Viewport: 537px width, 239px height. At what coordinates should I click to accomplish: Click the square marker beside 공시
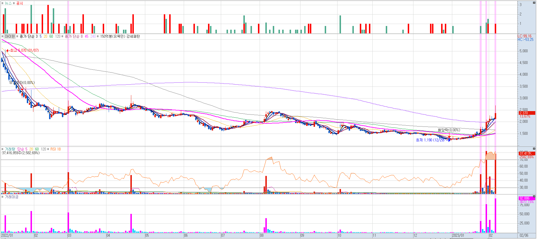point(14,3)
